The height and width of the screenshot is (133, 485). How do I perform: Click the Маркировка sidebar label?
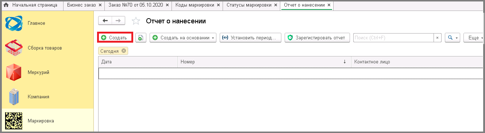[x=41, y=121]
